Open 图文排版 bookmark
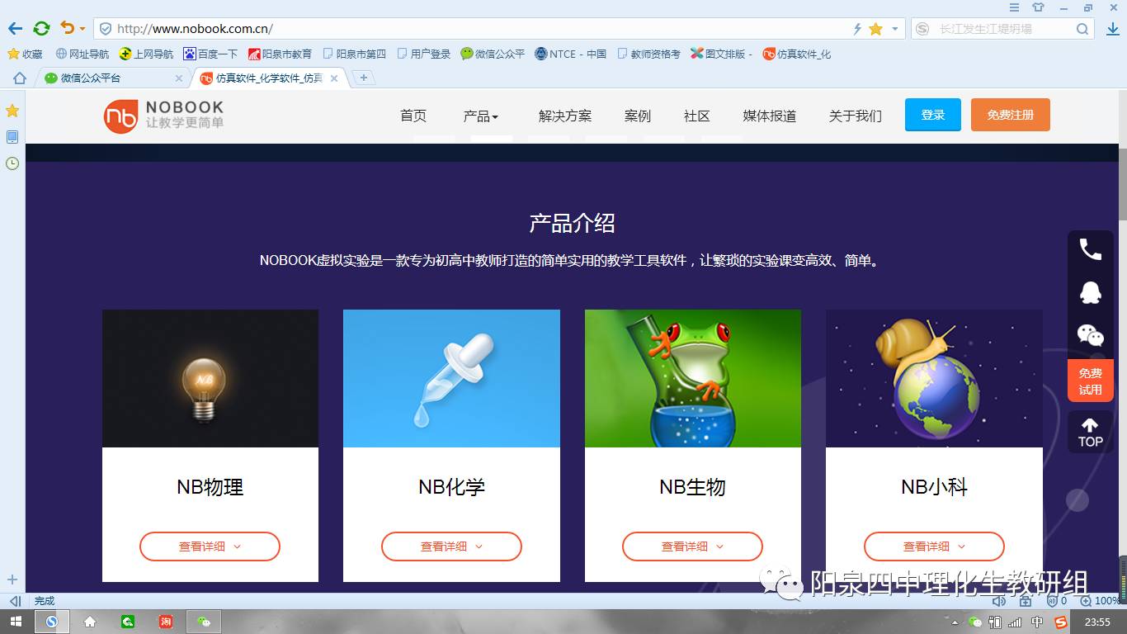Screen dimensions: 1127x634 click(x=722, y=54)
